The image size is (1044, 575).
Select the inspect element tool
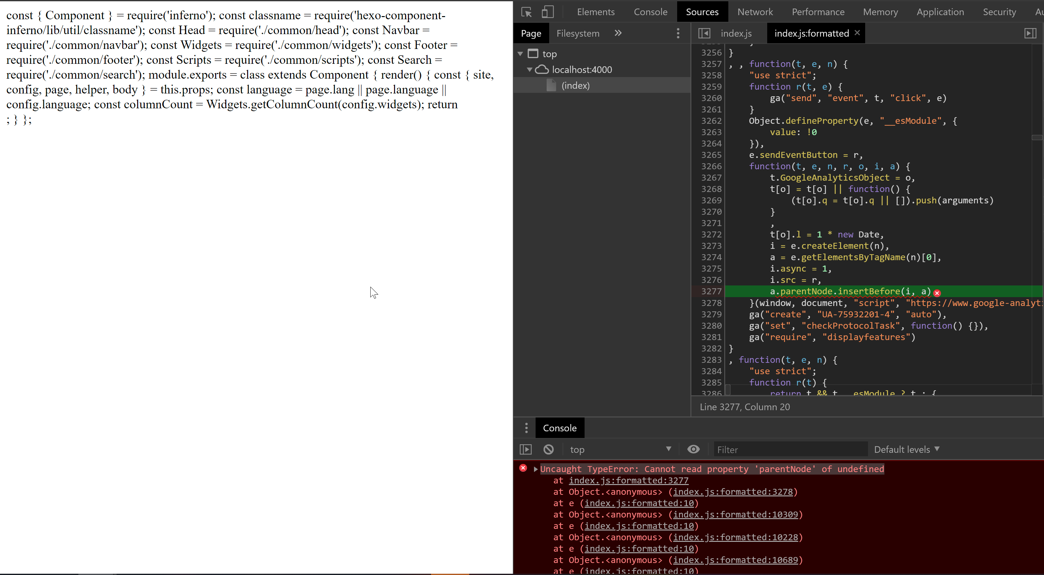click(526, 12)
